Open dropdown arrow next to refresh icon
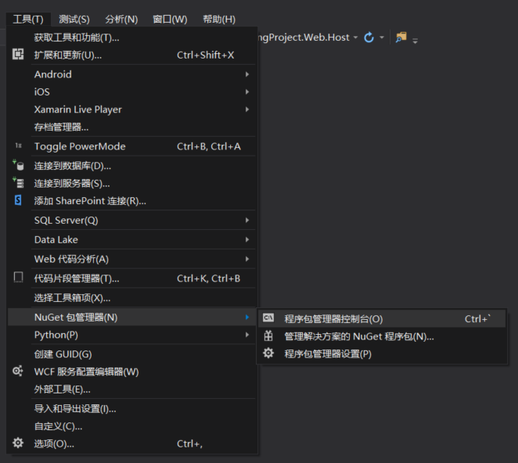 pos(382,38)
